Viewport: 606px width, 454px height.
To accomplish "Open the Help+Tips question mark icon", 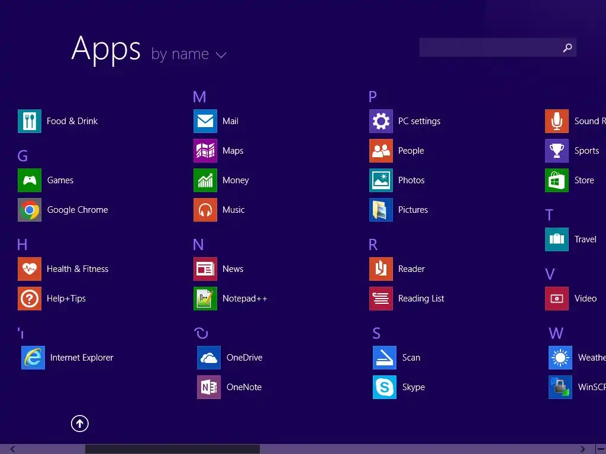I will coord(30,299).
